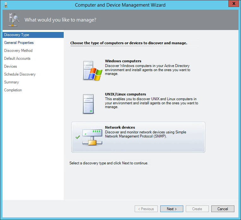Click the 'Discover Windows computers in your Active Directory' description
Viewport: 241px width, 220px height.
pyautogui.click(x=148, y=70)
